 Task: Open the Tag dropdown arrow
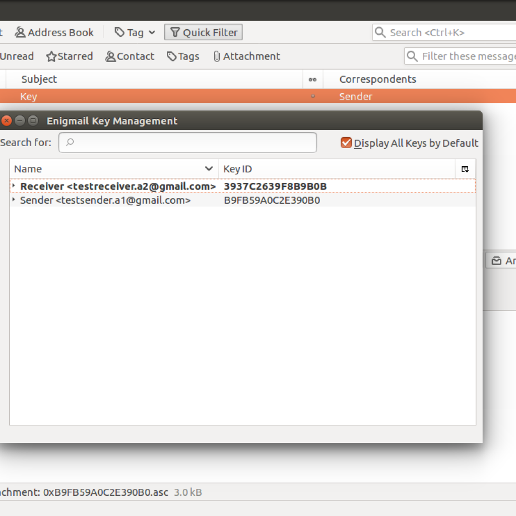coord(152,33)
